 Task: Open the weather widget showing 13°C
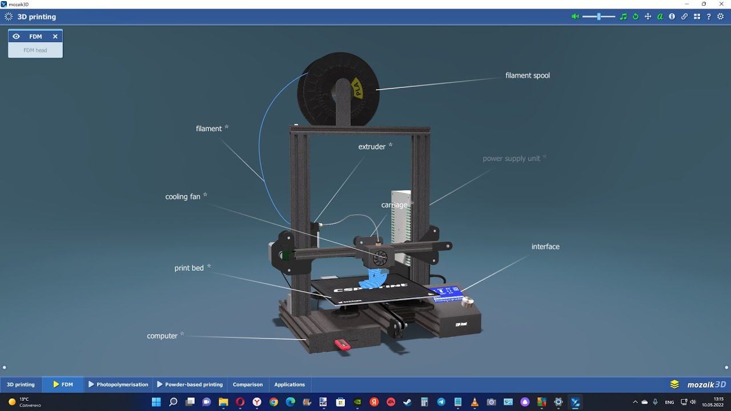(x=24, y=402)
